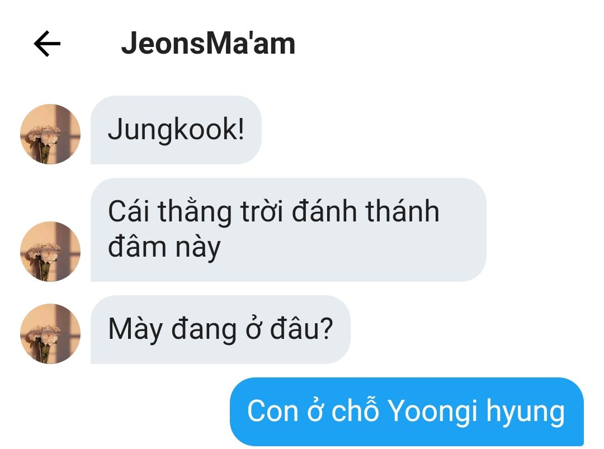604x449 pixels.
Task: Click the word đang in the third message
Action: click(x=204, y=330)
